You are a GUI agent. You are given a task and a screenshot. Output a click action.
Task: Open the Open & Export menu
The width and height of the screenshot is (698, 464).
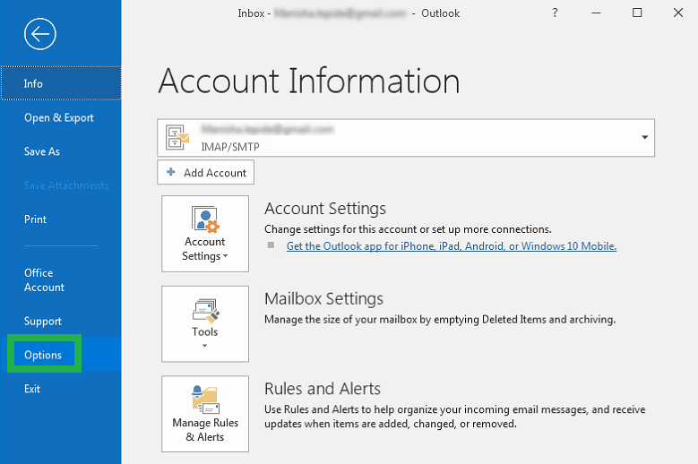[59, 117]
